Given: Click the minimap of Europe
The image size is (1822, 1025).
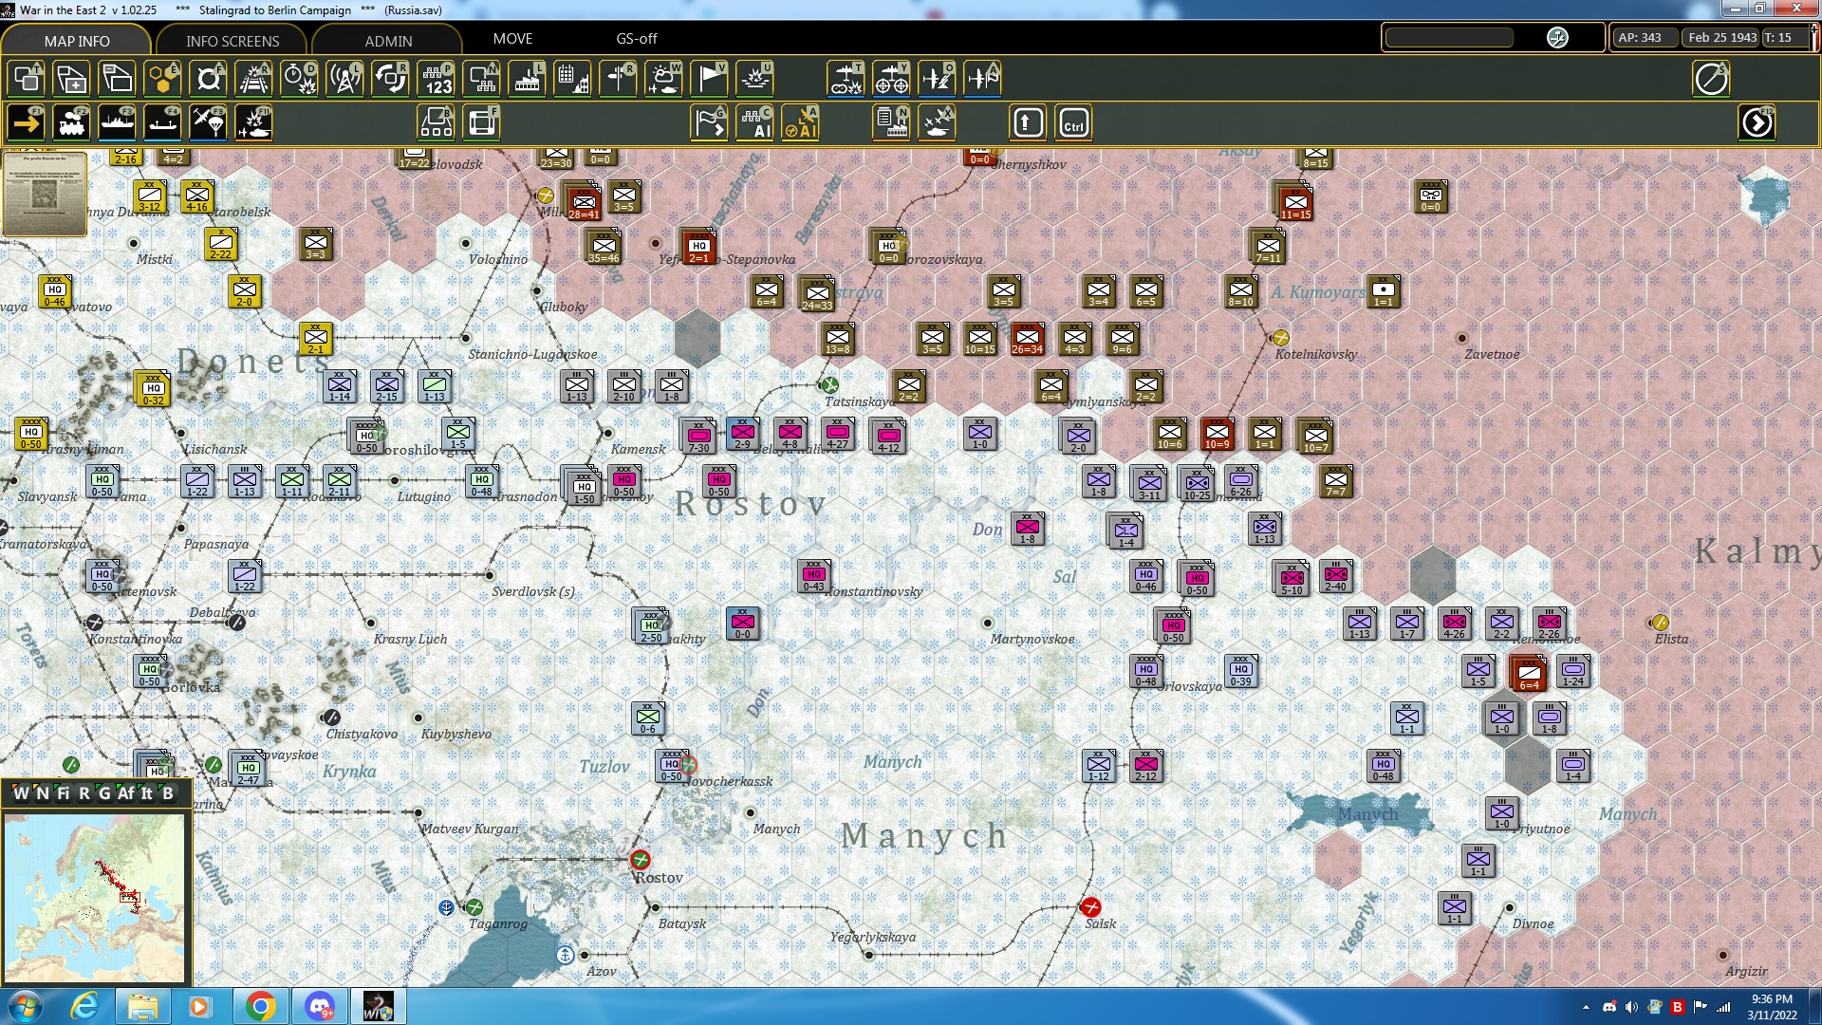Looking at the screenshot, I should pos(95,897).
